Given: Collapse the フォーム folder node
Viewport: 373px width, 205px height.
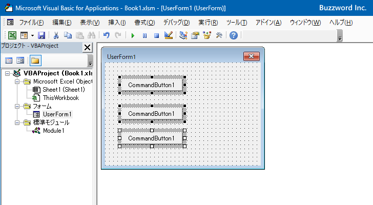Looking at the screenshot, I should (17, 106).
